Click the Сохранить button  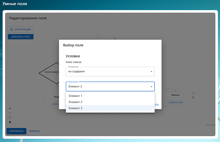coord(16,131)
